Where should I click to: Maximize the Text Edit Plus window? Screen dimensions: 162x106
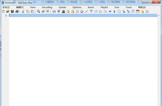click(x=149, y=2)
